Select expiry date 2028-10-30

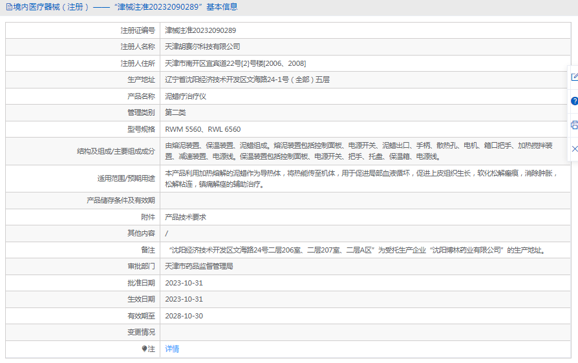(x=184, y=316)
